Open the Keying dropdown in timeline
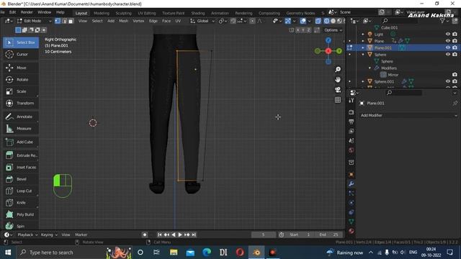Screen dimensions: 461x259 tap(49, 235)
